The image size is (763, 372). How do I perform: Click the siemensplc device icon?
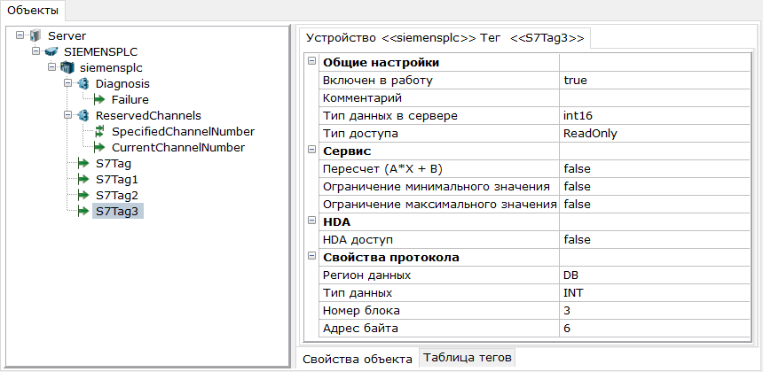coord(67,67)
